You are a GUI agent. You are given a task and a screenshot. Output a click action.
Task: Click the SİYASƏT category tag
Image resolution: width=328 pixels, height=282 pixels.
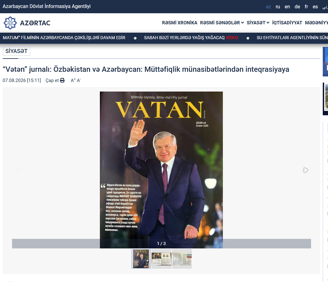point(16,51)
